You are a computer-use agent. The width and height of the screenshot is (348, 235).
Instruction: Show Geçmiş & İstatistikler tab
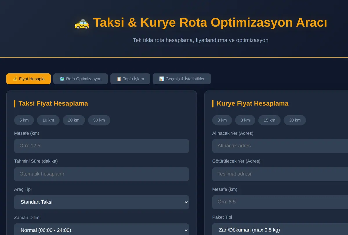(182, 79)
